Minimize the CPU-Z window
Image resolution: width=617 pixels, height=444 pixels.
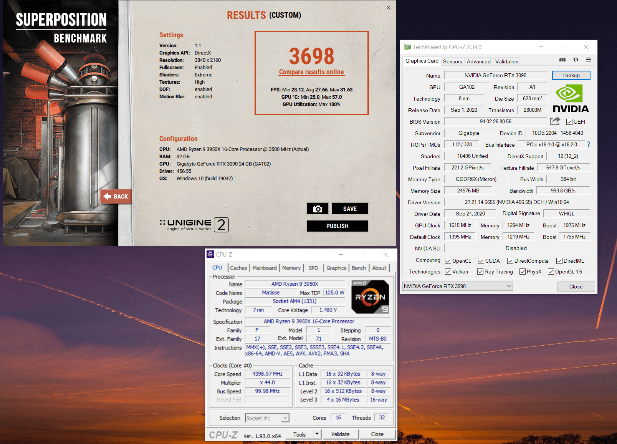341,254
